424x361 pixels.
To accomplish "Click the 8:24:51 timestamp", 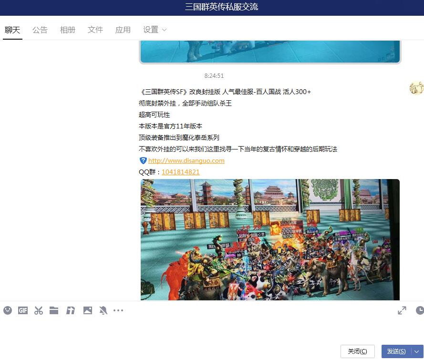I will (214, 76).
